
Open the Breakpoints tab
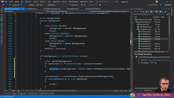22,93
